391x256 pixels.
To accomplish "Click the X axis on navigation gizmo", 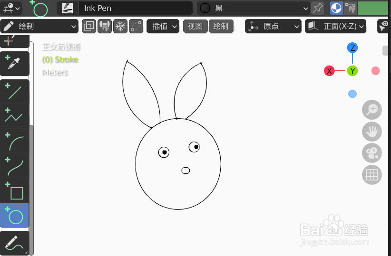I will (x=329, y=71).
